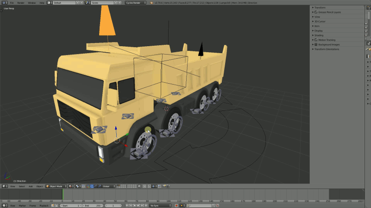
Task: Jump to the previous keyframe
Action: coord(131,206)
